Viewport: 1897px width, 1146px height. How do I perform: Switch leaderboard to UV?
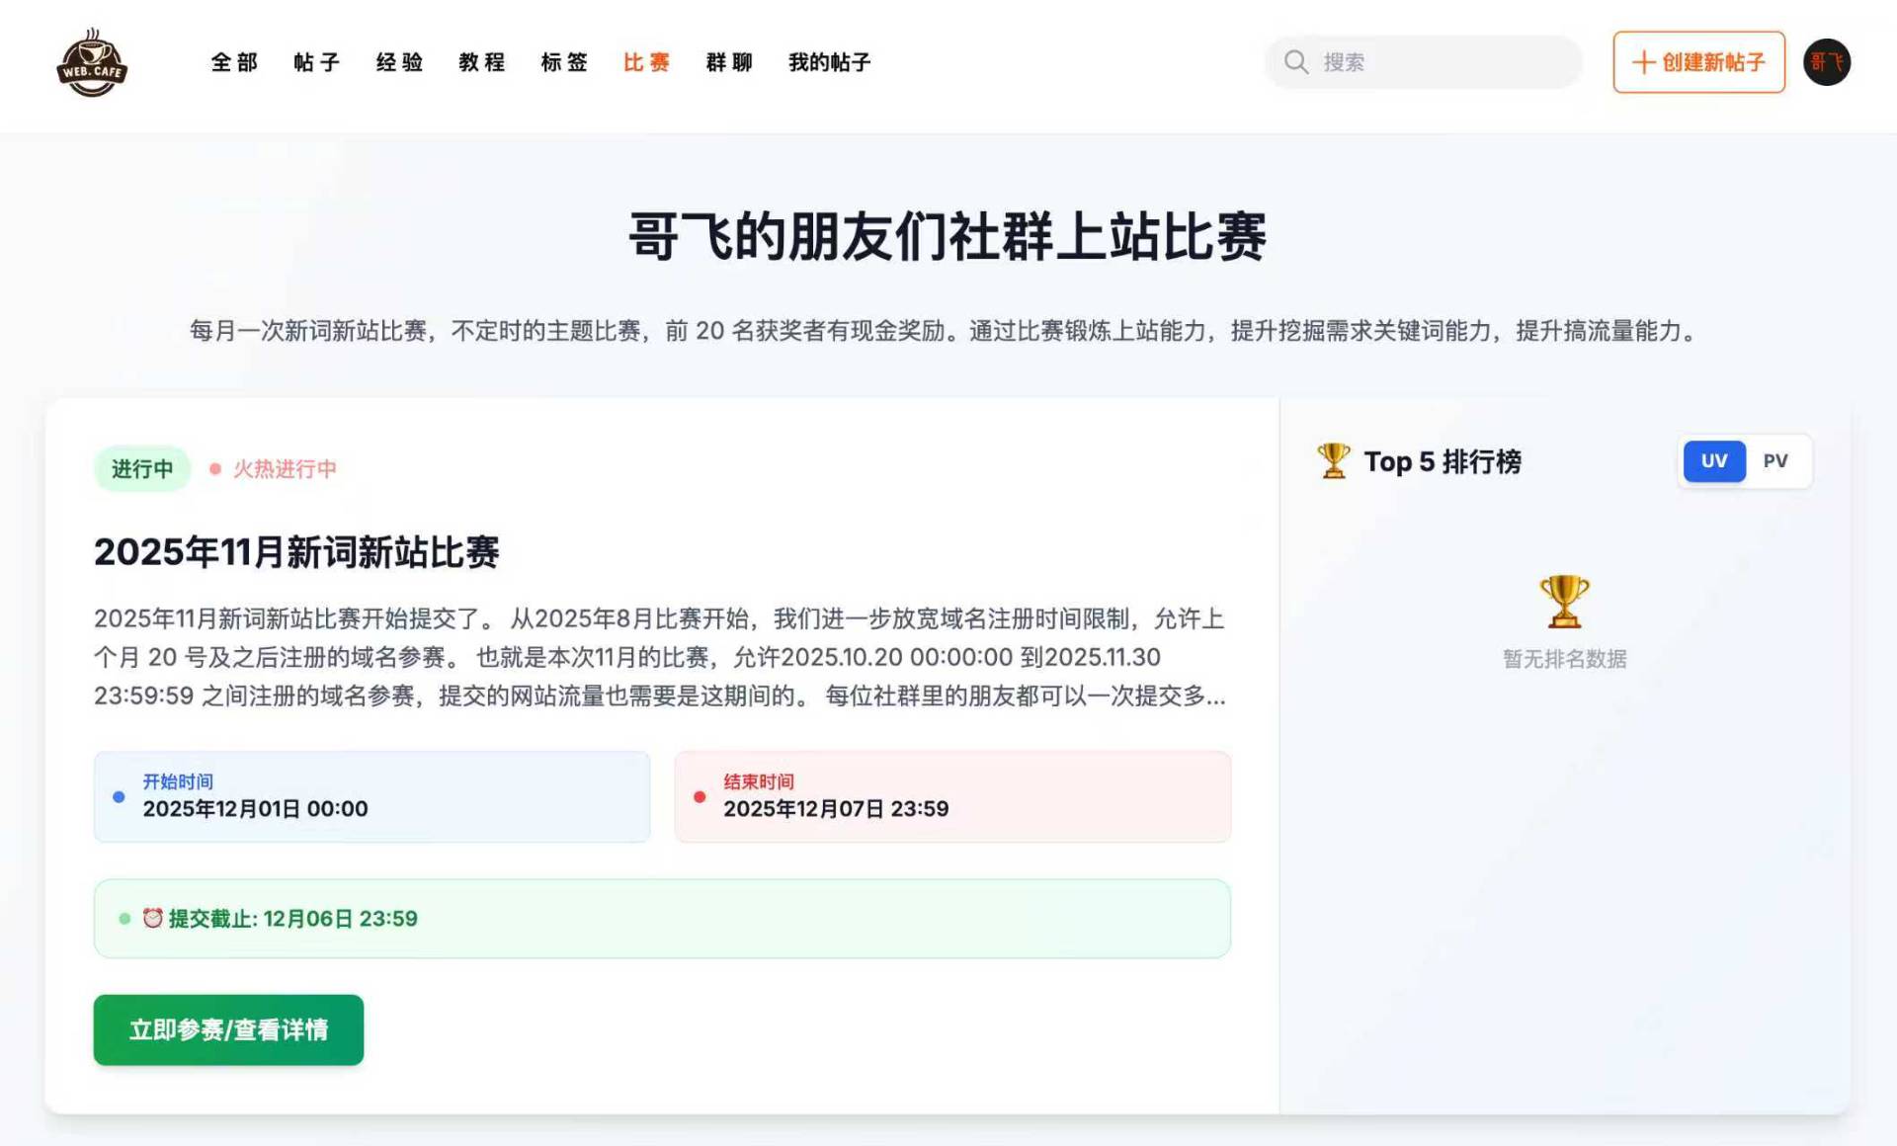tap(1714, 461)
